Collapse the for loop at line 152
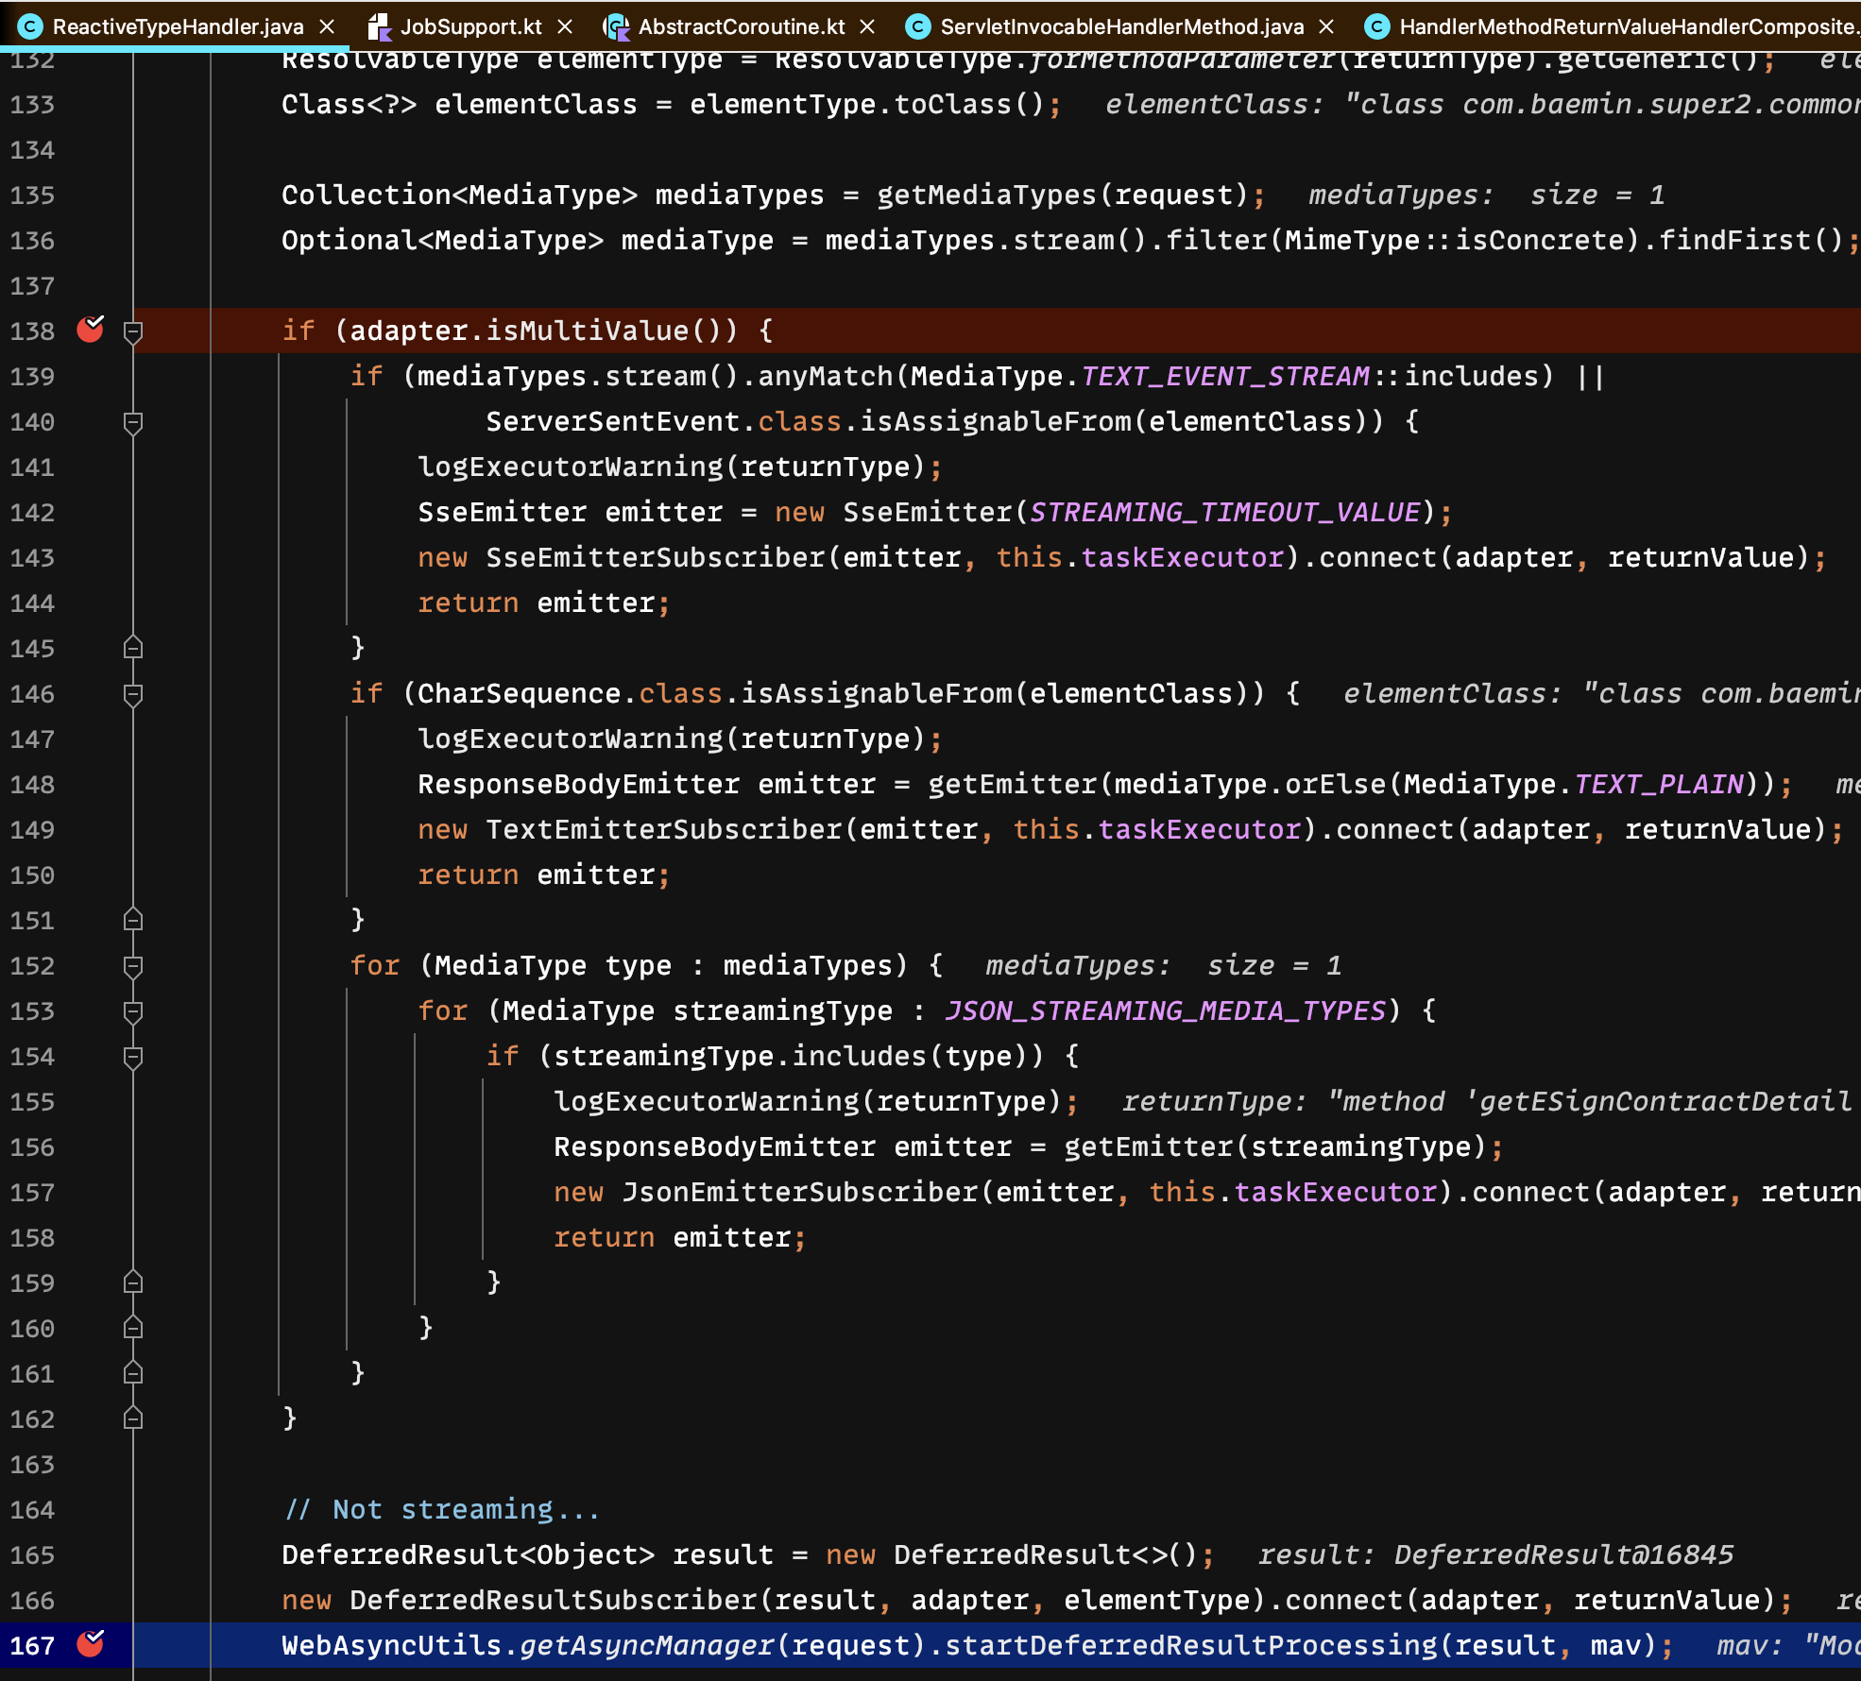1861x1681 pixels. 133,966
